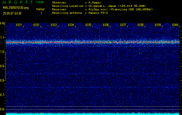Click the yellow meteor marker on bottom strip
The height and width of the screenshot is (115, 182).
pos(42,113)
